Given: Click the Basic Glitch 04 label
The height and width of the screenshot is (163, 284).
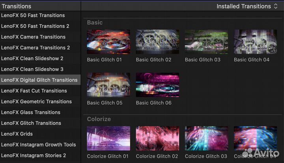Looking at the screenshot, I should (x=252, y=60).
